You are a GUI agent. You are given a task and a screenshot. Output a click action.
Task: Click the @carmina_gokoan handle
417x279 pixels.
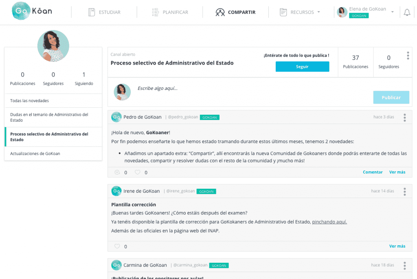191,266
